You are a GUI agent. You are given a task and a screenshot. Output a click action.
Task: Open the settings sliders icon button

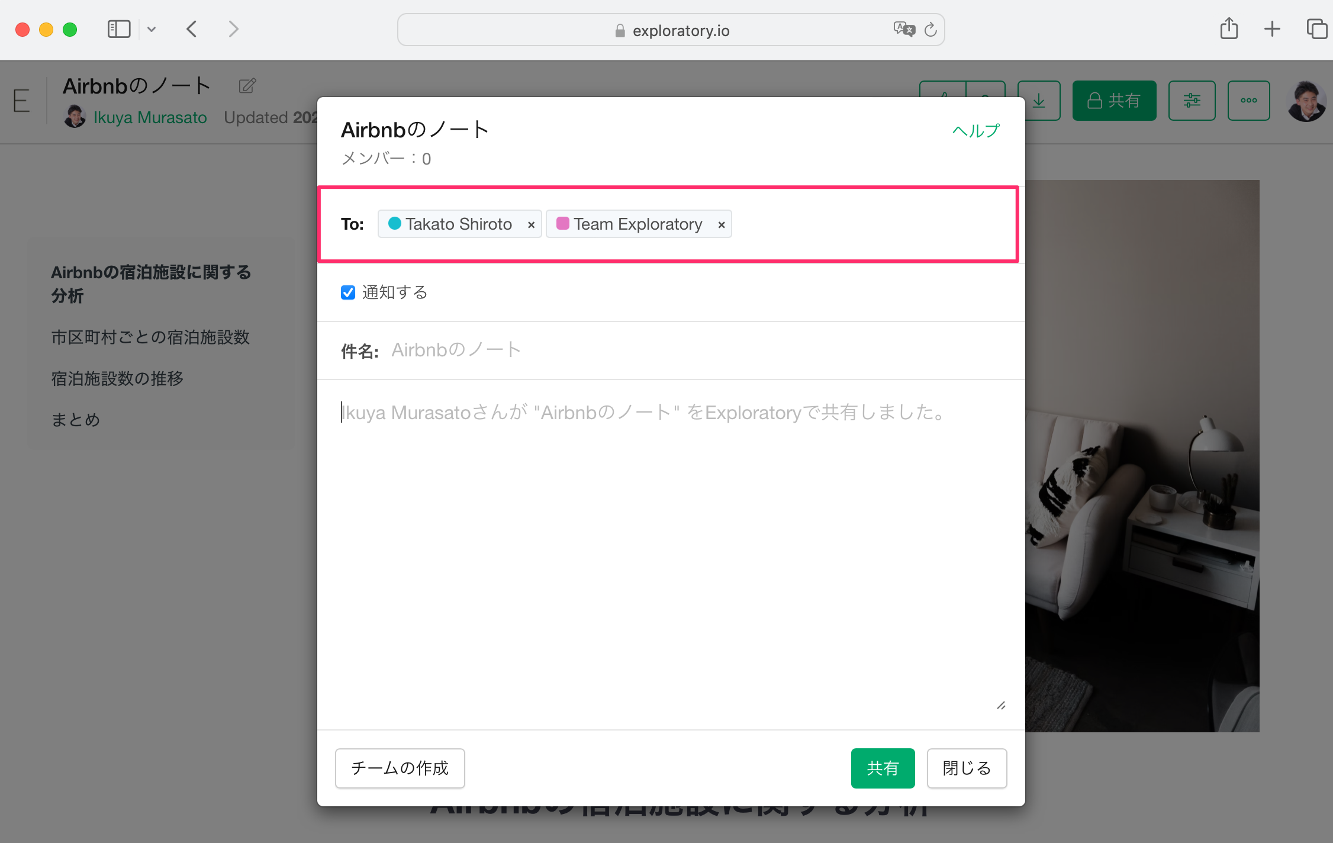pyautogui.click(x=1192, y=101)
